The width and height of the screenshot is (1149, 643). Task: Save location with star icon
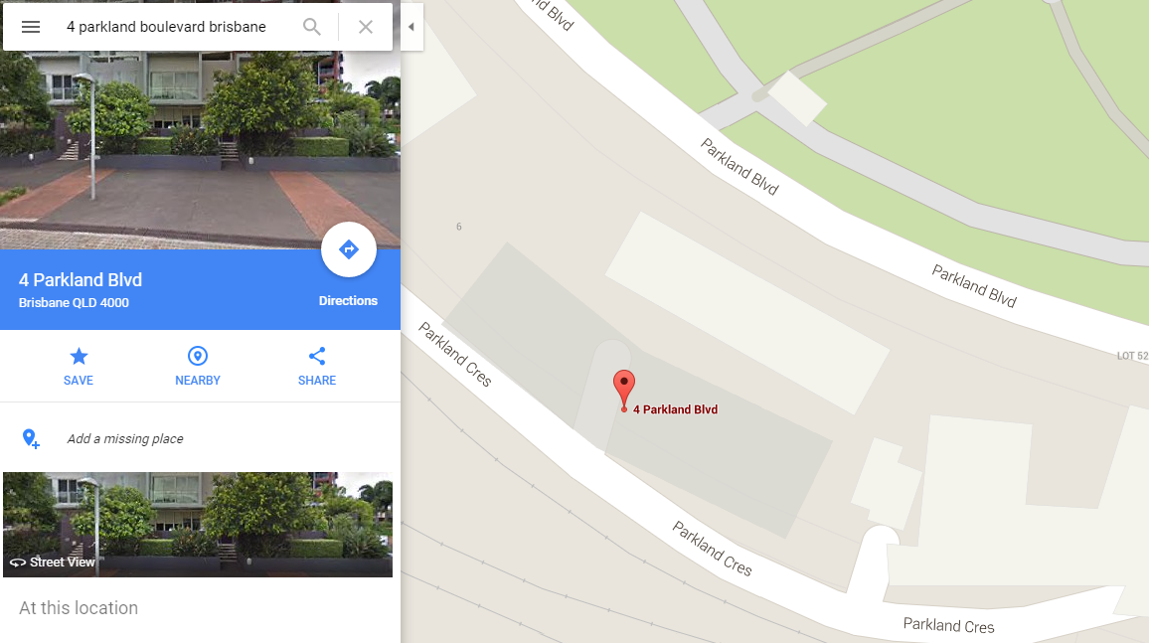79,357
